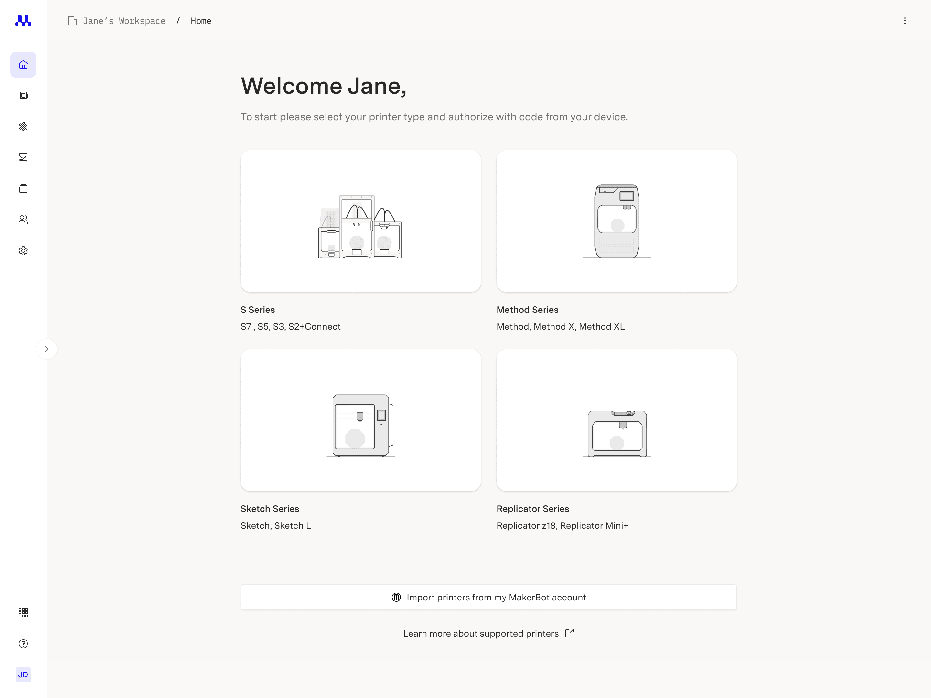Select the Sketch Series printer card

[x=361, y=420]
